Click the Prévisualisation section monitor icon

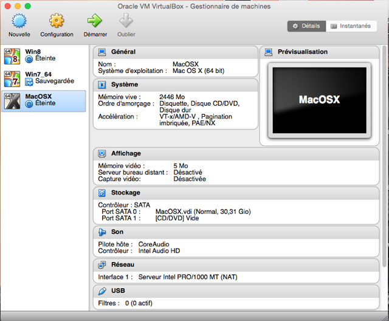(x=268, y=52)
